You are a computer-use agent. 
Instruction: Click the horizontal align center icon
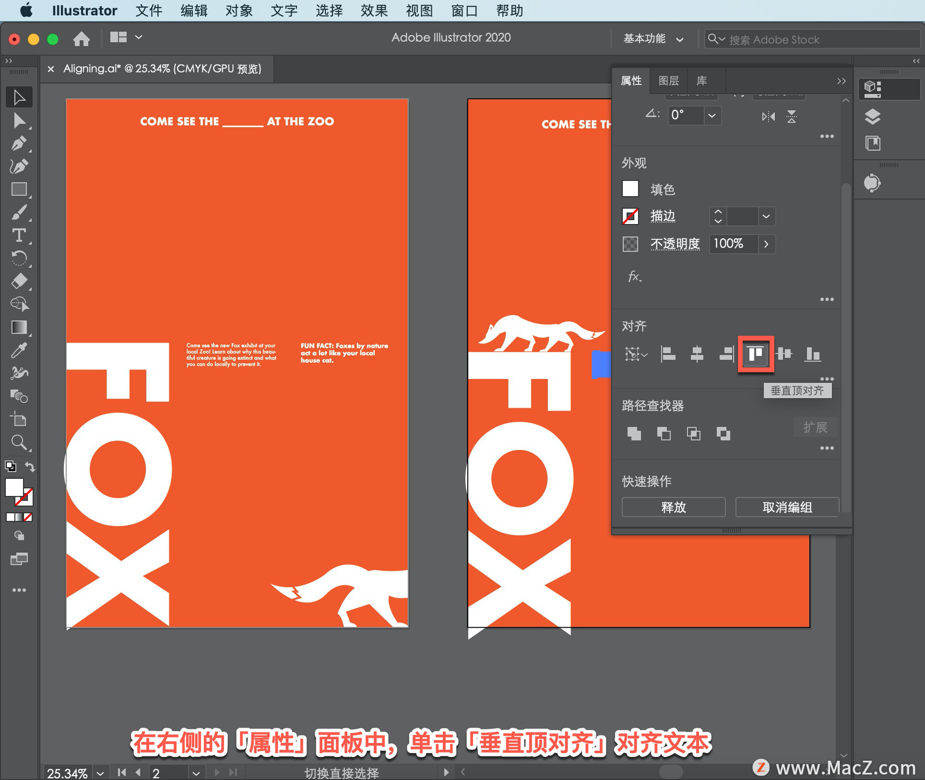[x=697, y=355]
